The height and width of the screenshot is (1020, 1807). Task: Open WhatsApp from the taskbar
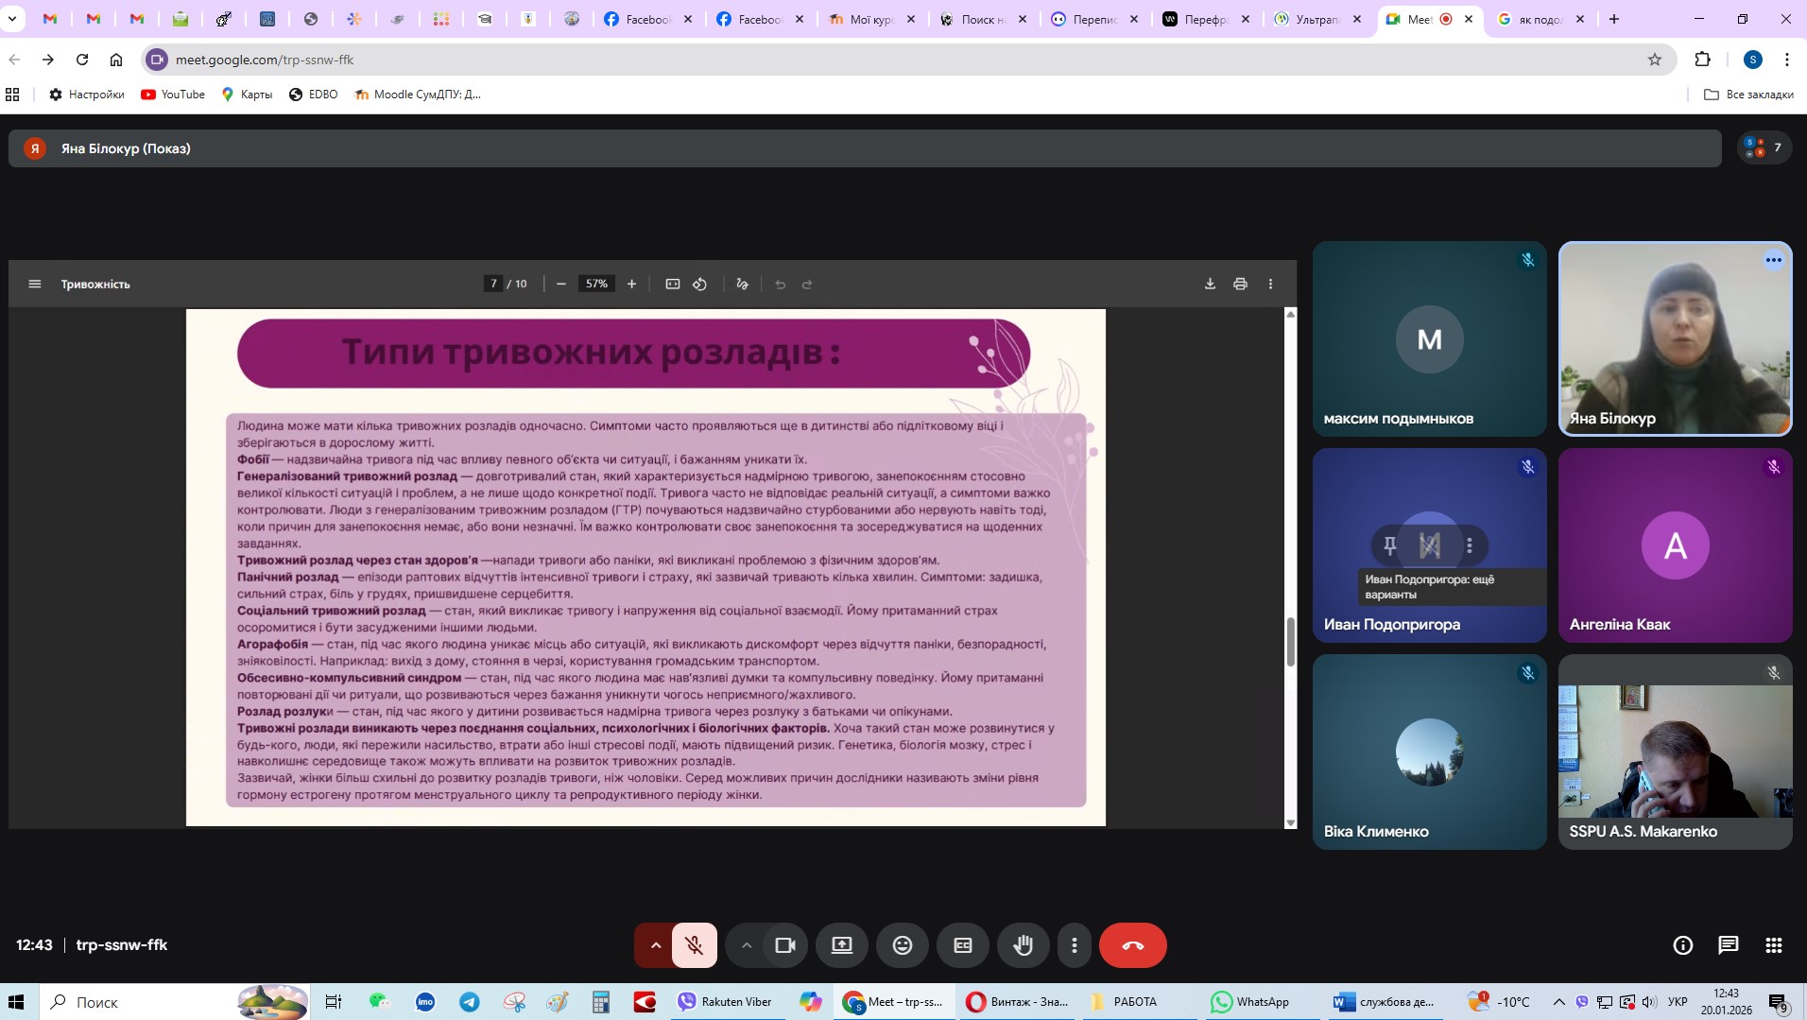coord(1250,1002)
